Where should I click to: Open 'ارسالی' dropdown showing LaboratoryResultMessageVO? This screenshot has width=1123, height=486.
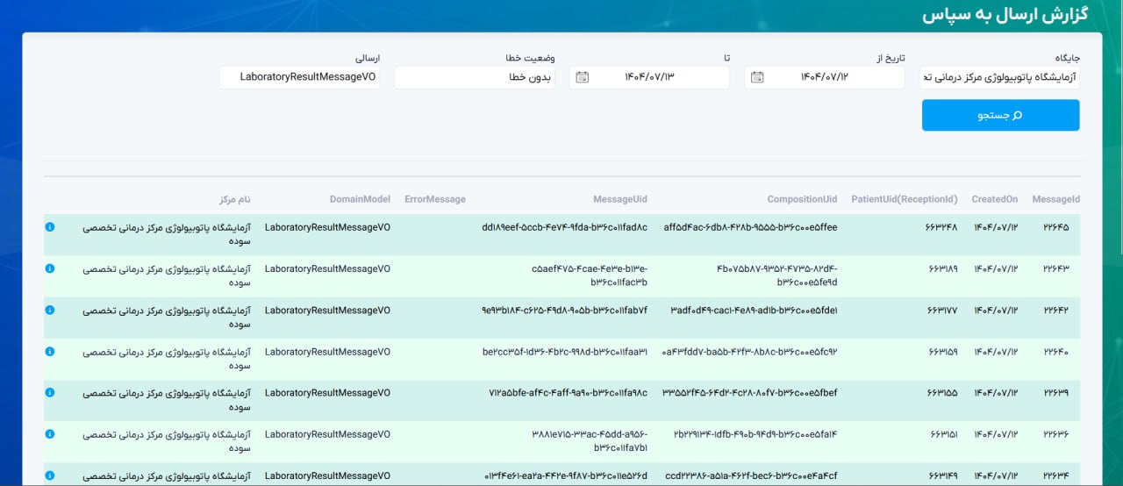299,77
